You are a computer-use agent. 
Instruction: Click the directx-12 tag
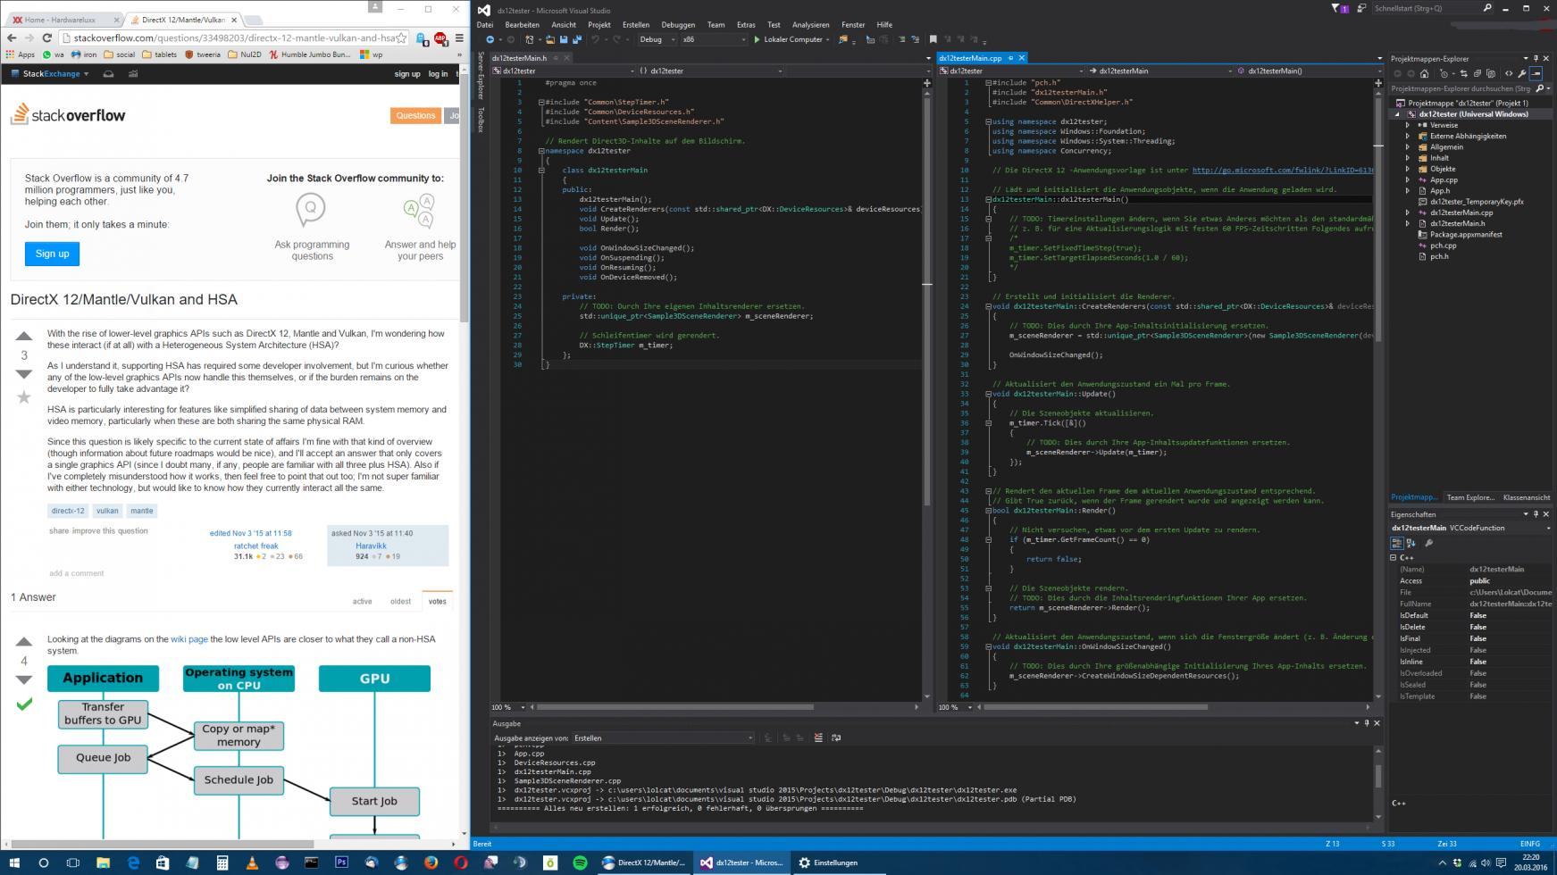(x=68, y=511)
